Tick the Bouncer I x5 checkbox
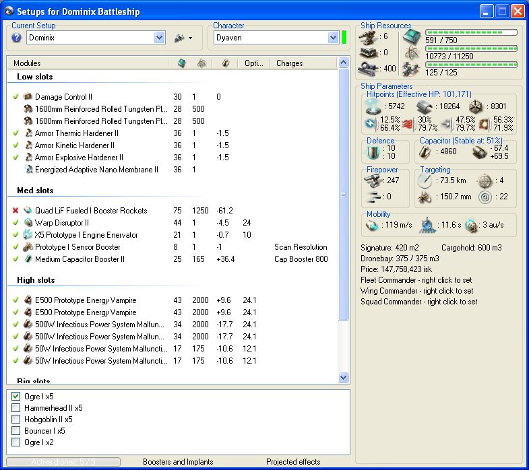 coord(16,431)
